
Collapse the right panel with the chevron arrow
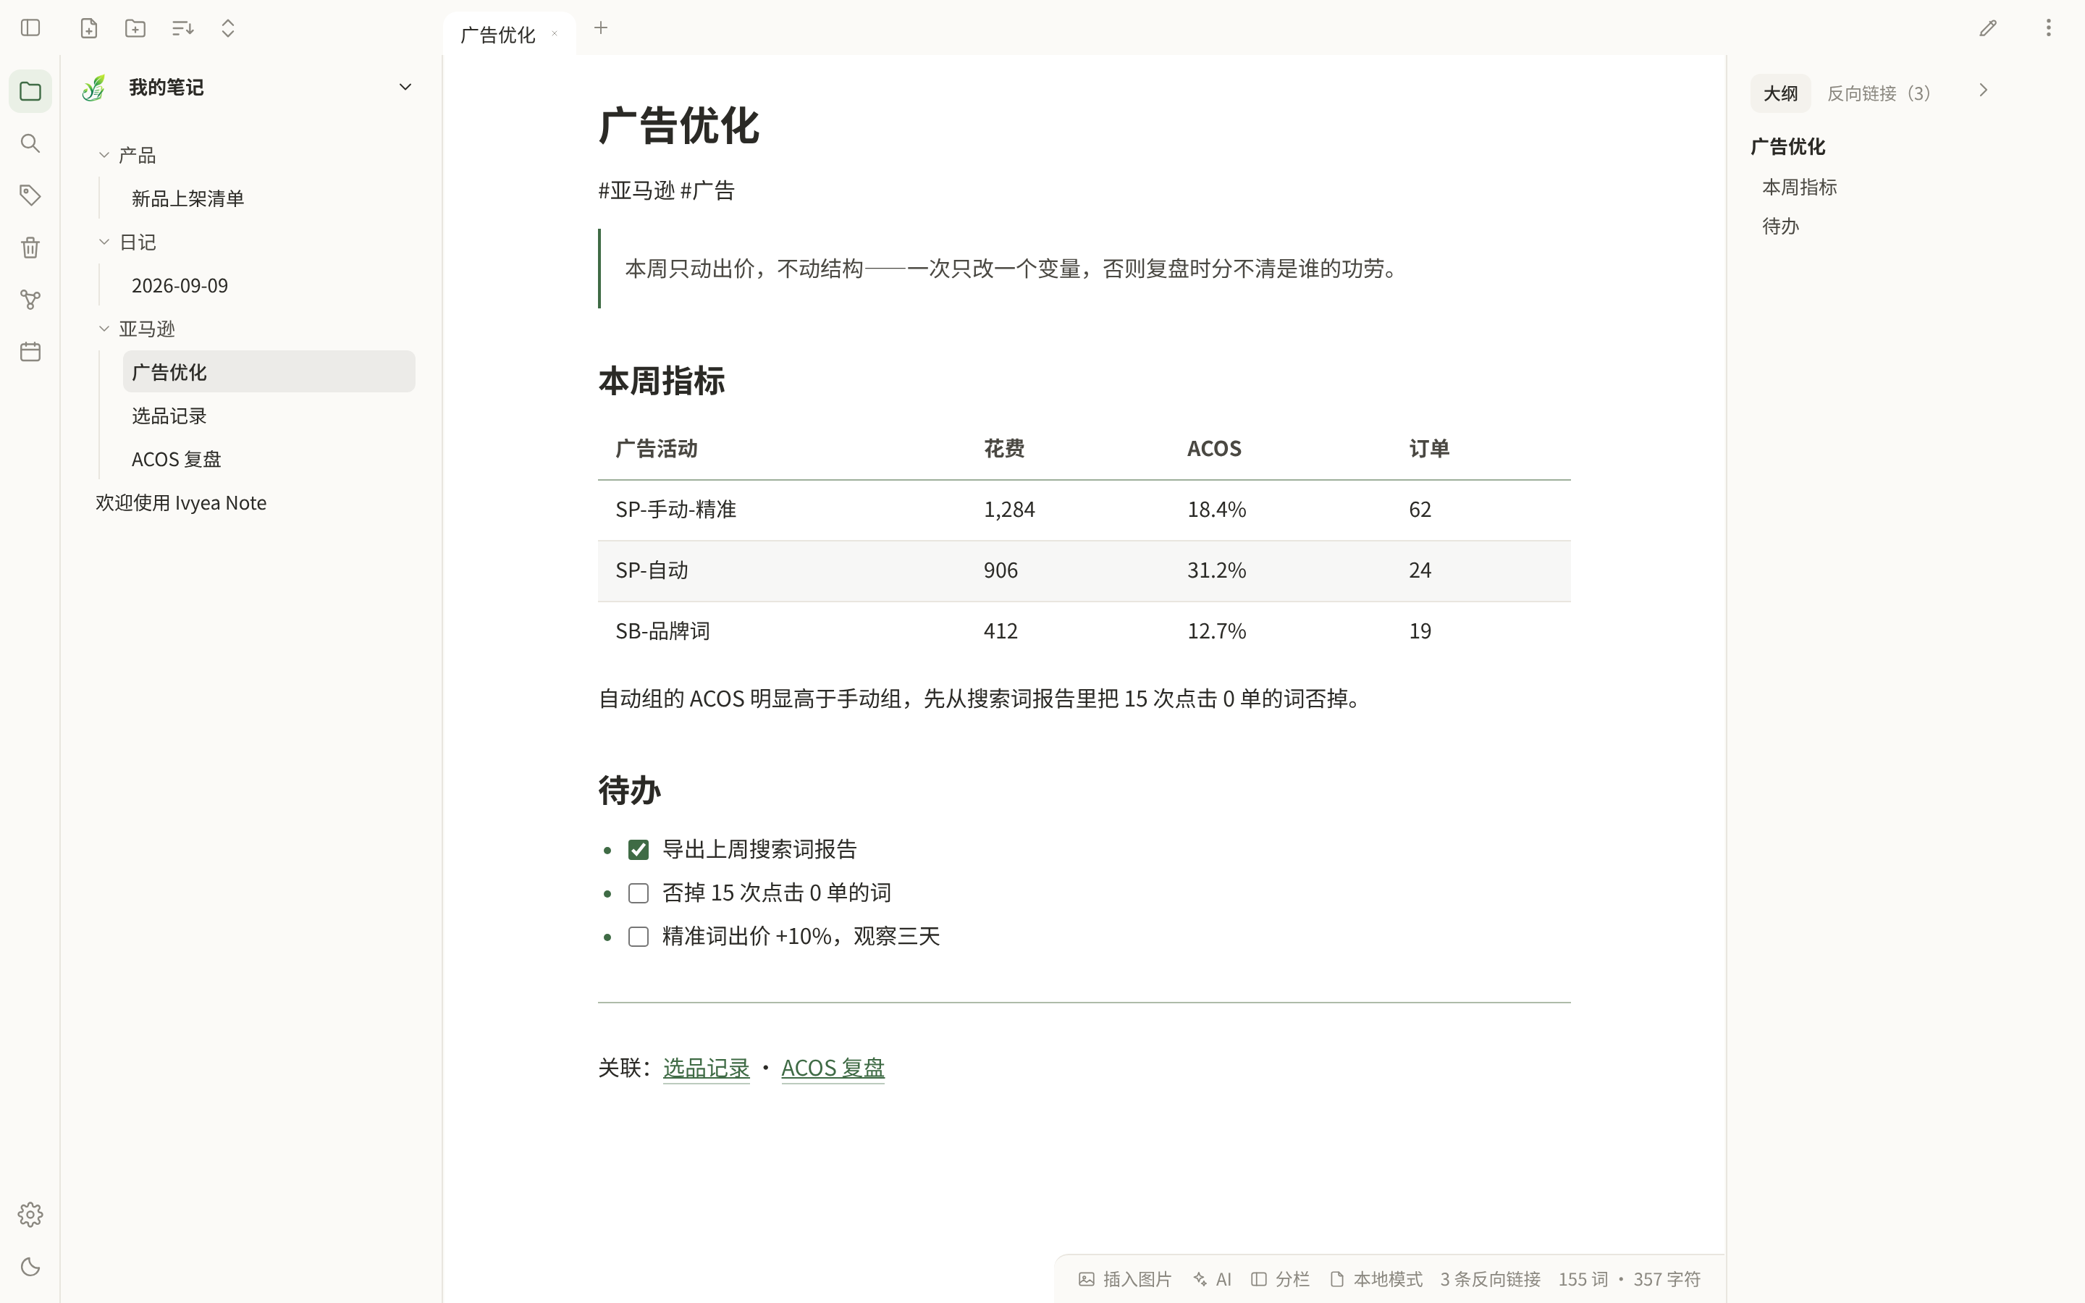point(1984,90)
